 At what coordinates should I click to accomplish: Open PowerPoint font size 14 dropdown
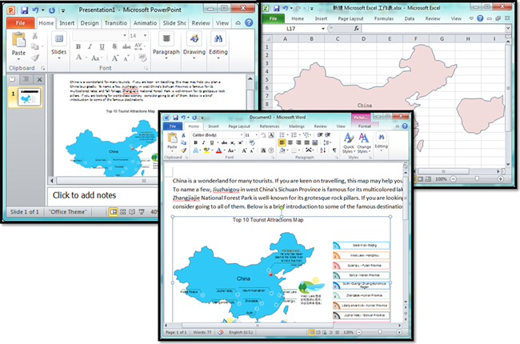(x=146, y=35)
